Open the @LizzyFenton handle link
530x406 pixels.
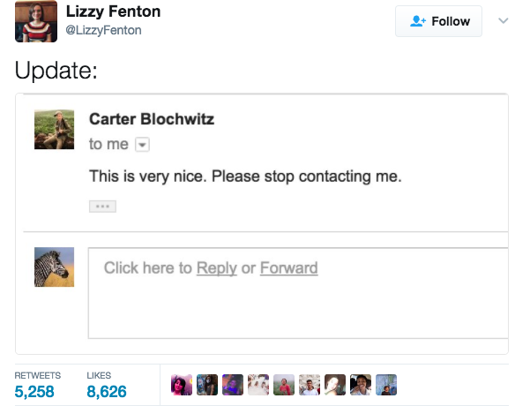click(103, 30)
